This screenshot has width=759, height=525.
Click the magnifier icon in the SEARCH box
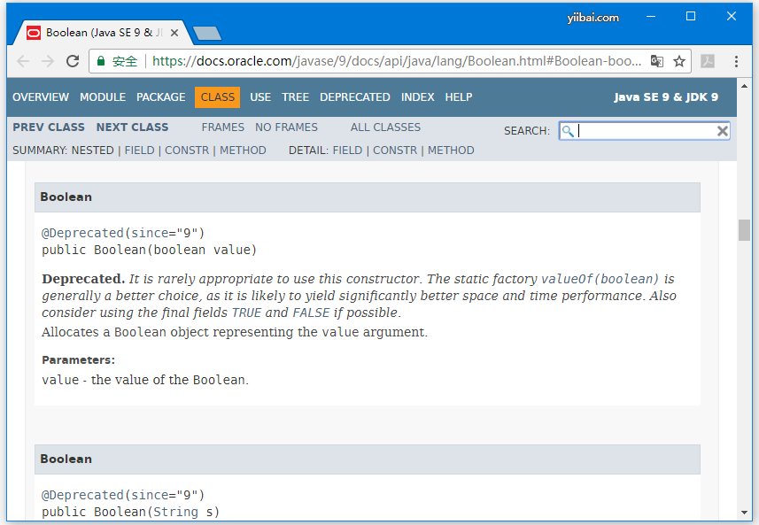567,130
